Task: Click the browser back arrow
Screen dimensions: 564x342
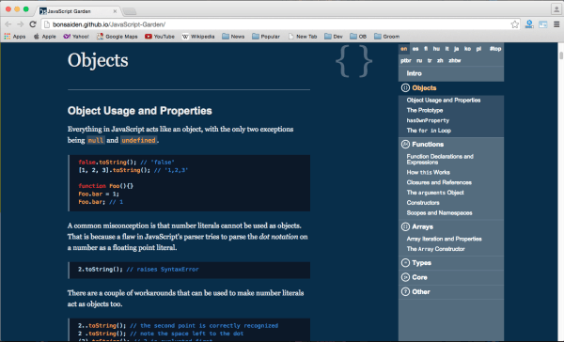Action: 8,24
